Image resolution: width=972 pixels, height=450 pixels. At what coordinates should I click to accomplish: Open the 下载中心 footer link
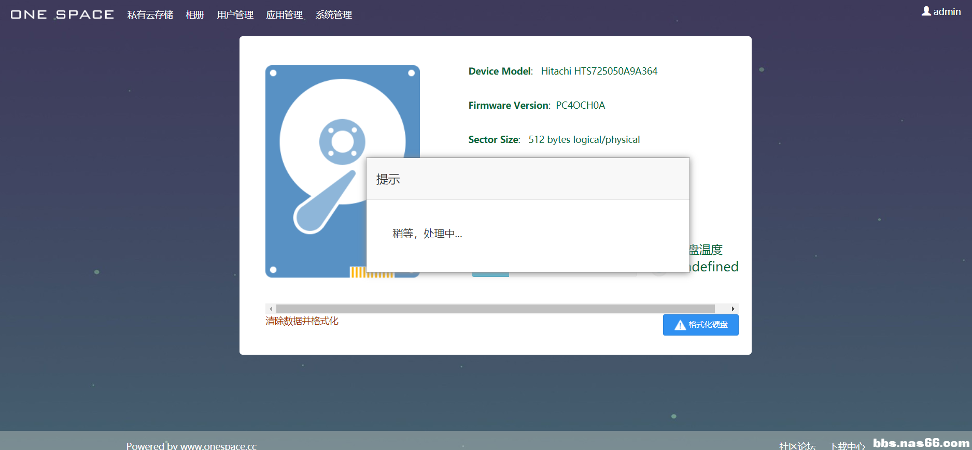tap(847, 446)
